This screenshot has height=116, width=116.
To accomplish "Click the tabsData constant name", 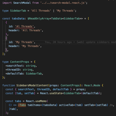I will click(18, 19).
